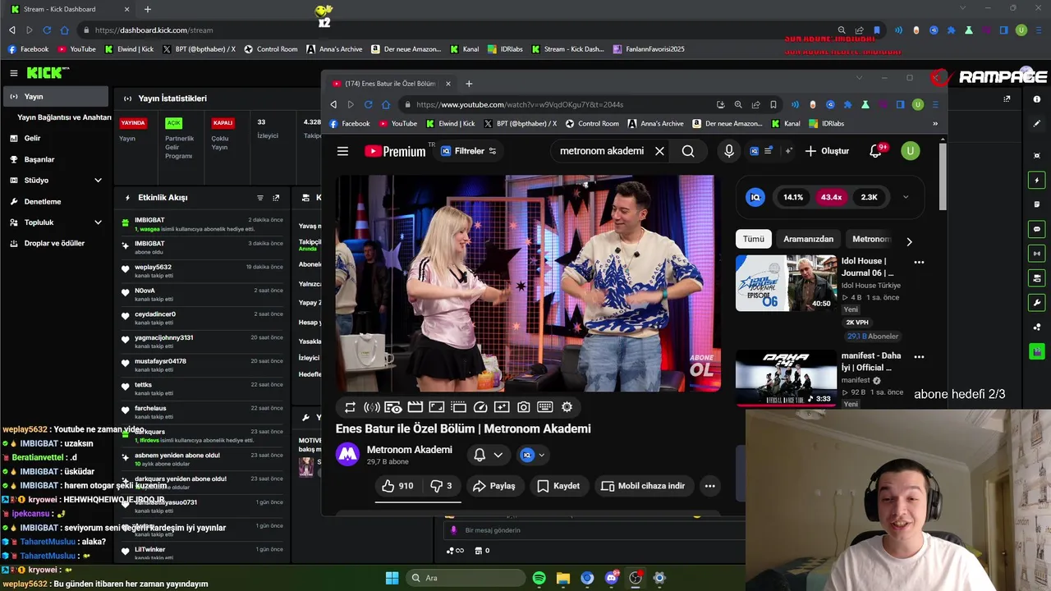Go to YouTube Premium home logo
This screenshot has width=1051, height=591.
coord(395,151)
